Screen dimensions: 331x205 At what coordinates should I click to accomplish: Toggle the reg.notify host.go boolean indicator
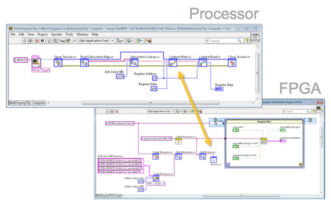283,130
